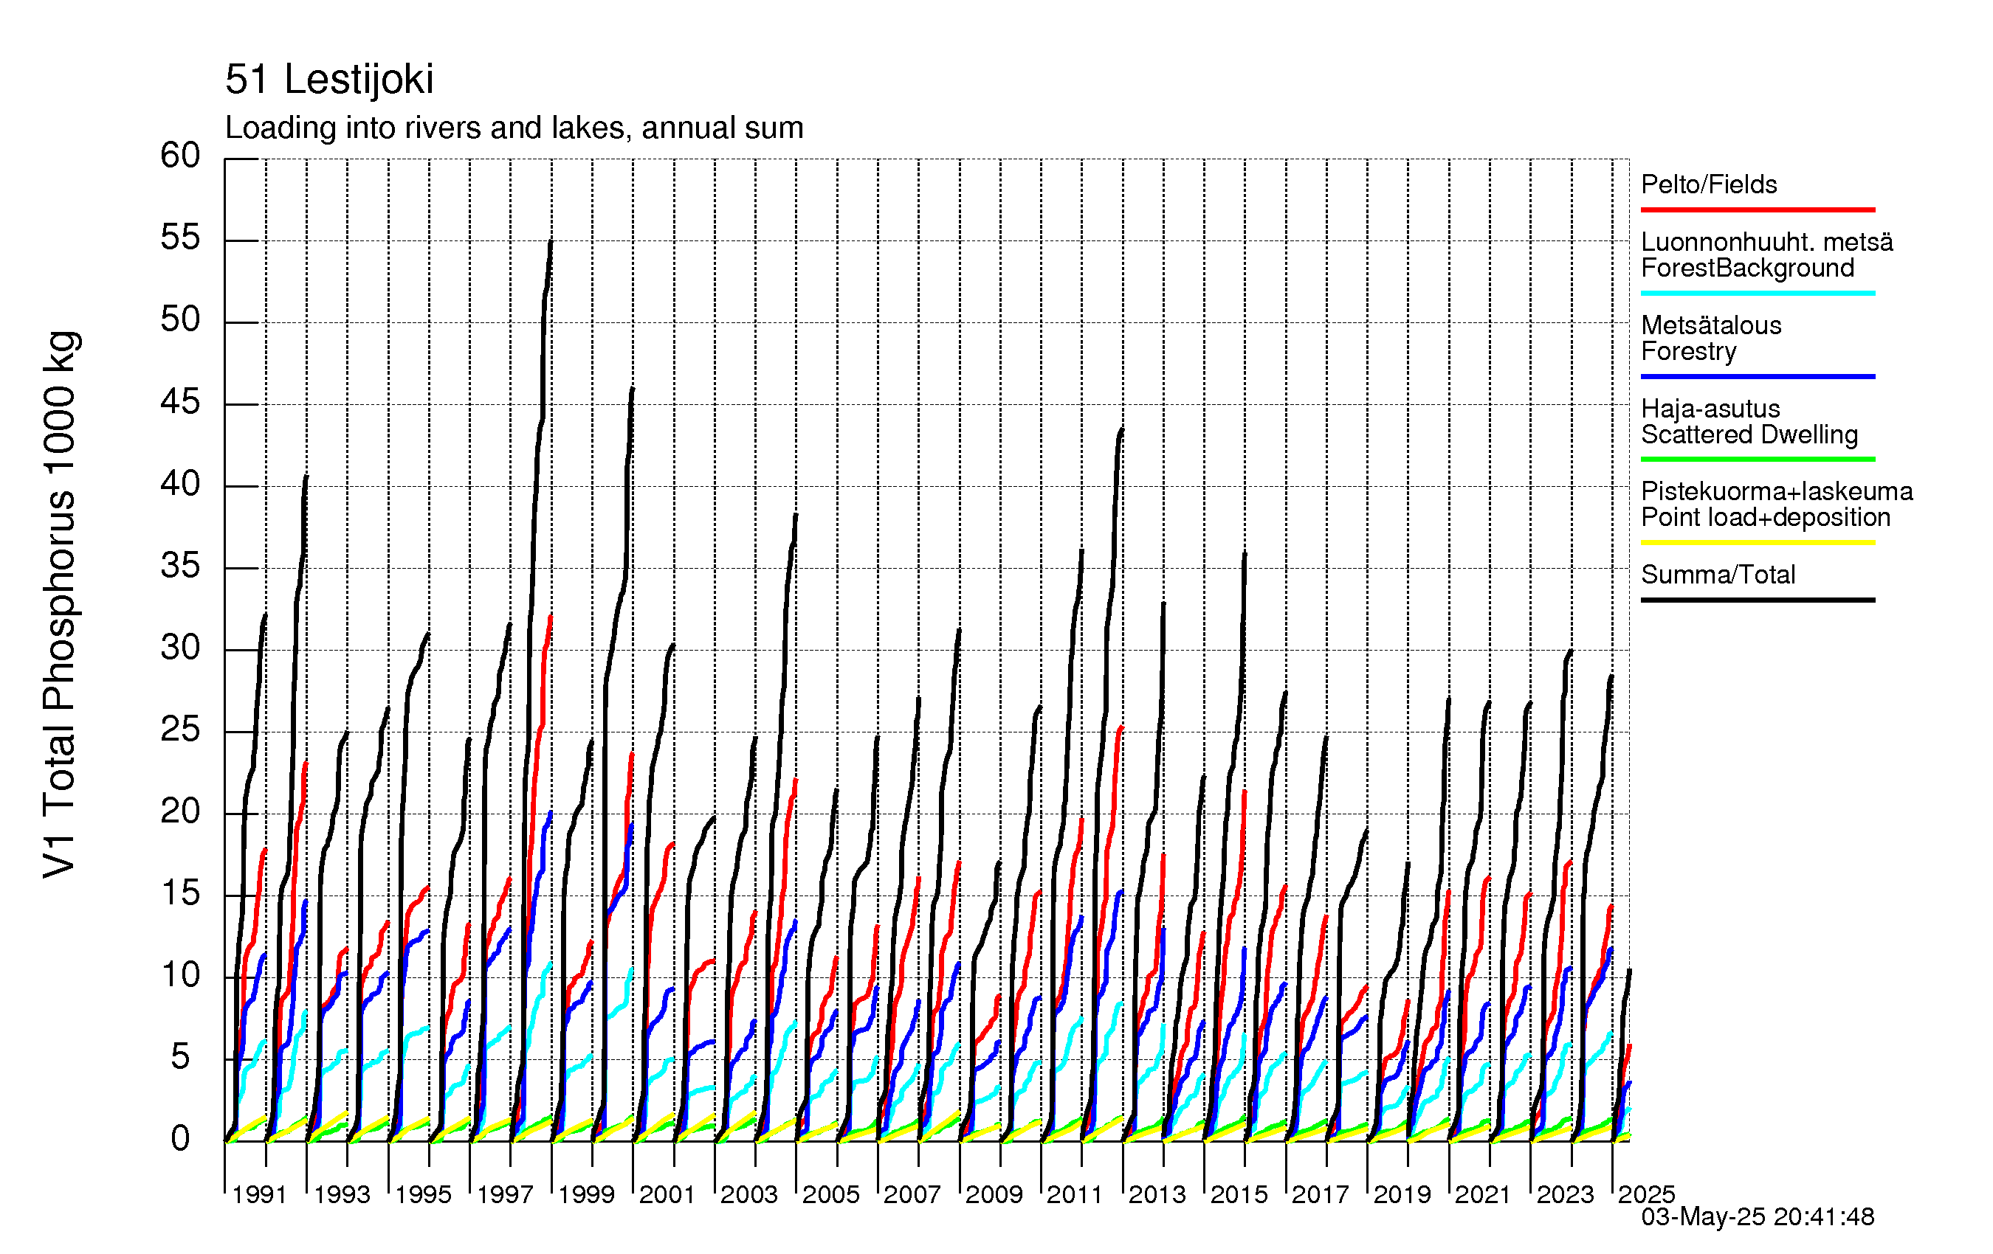Click the x-axis year label 2009
Viewport: 1993px width, 1254px height.
coord(994,1194)
